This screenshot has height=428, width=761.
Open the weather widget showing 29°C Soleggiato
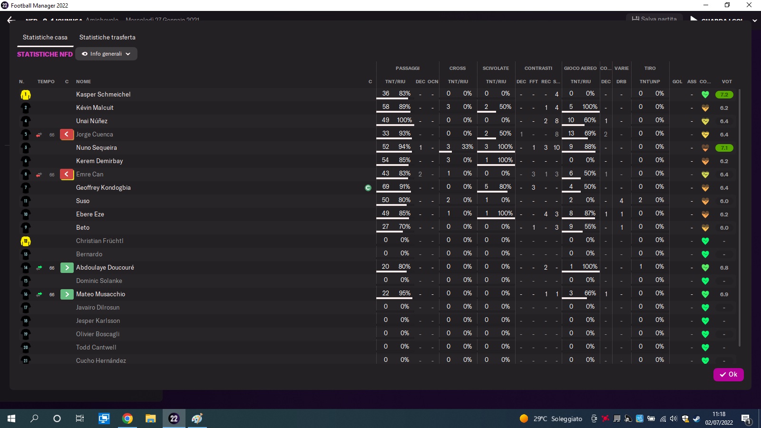coord(551,418)
